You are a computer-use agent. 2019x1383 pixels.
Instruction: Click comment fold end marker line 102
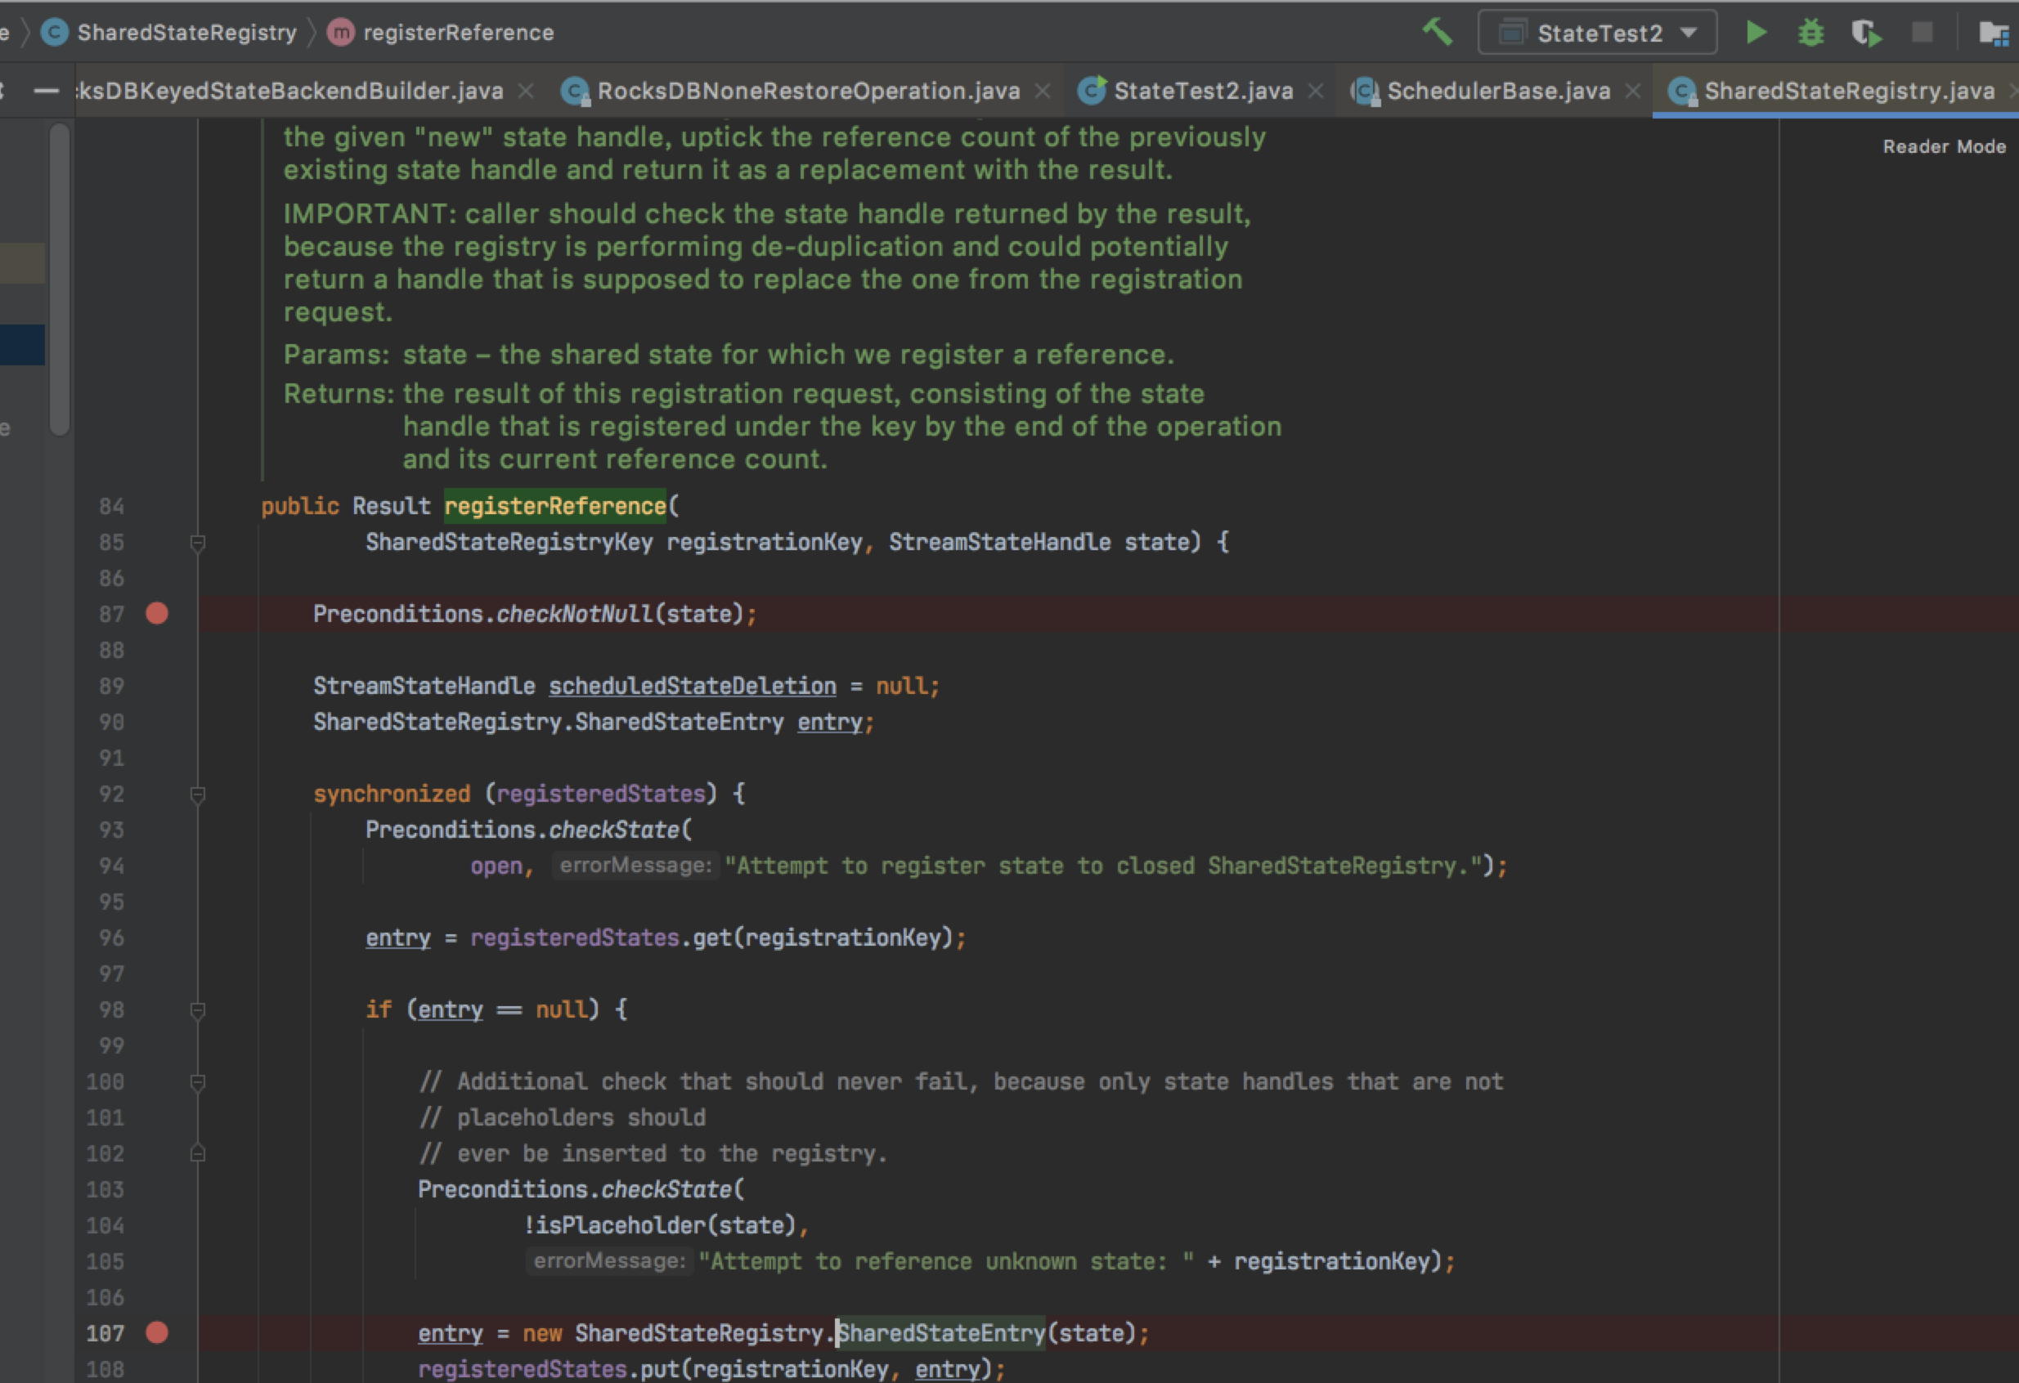(x=197, y=1153)
